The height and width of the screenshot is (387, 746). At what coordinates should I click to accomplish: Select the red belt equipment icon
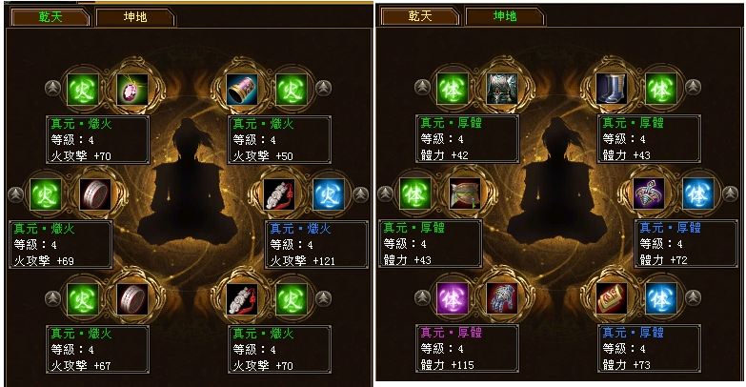(x=612, y=298)
